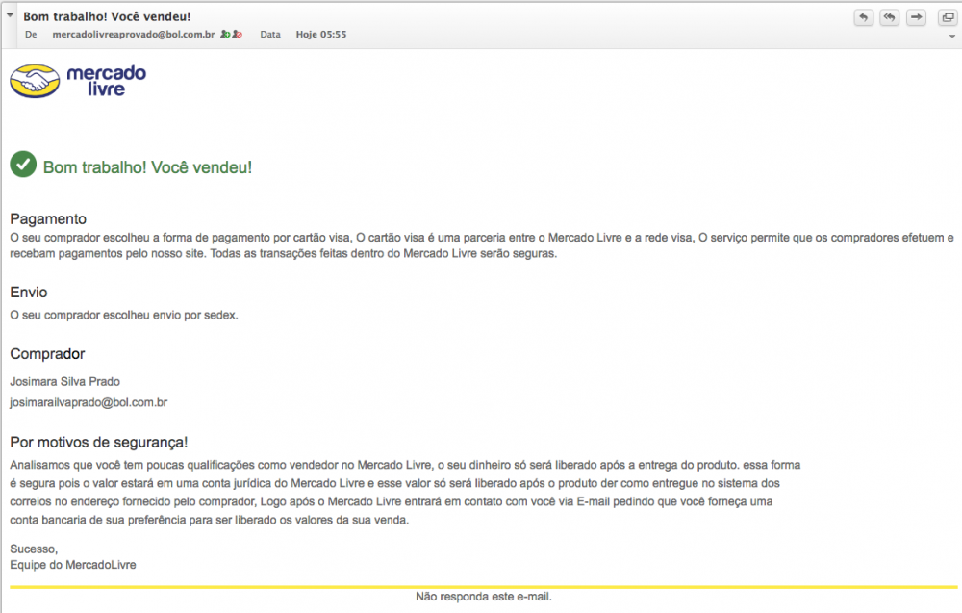The width and height of the screenshot is (962, 613).
Task: Add sender to contacts via green icon
Action: 225,35
